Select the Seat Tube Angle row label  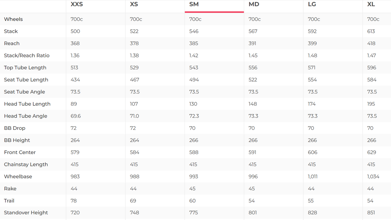coord(24,92)
